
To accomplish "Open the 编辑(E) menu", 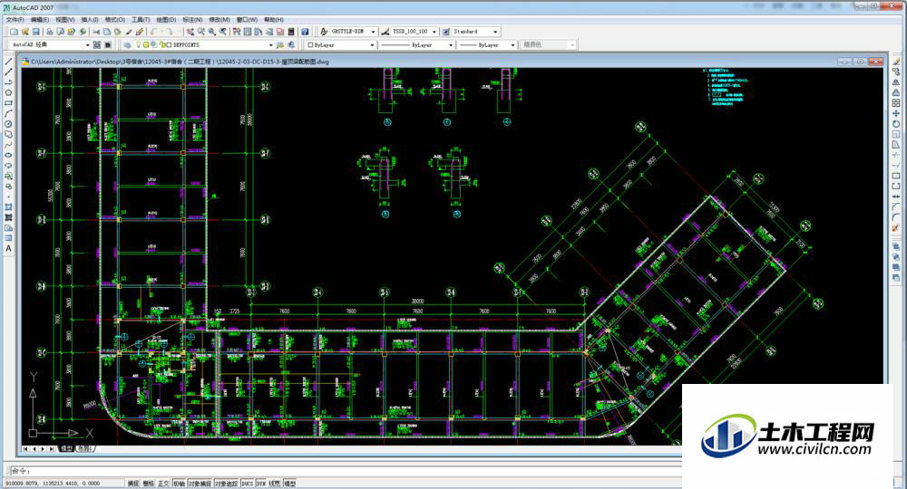I will (40, 20).
